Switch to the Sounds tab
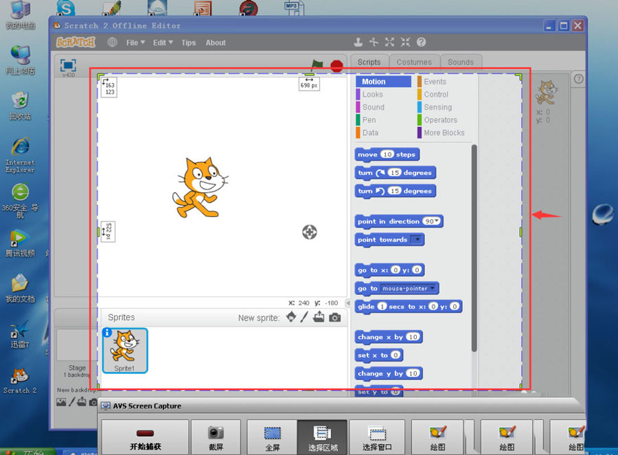 460,62
